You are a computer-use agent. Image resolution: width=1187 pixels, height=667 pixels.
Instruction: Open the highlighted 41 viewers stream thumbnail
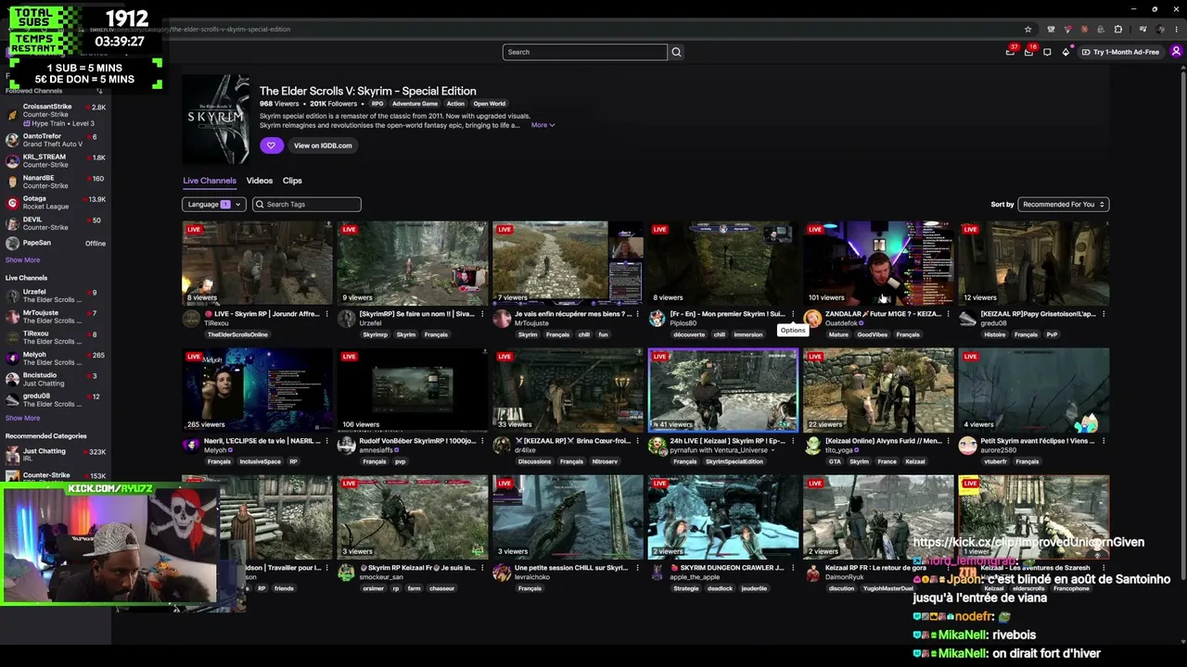[723, 390]
